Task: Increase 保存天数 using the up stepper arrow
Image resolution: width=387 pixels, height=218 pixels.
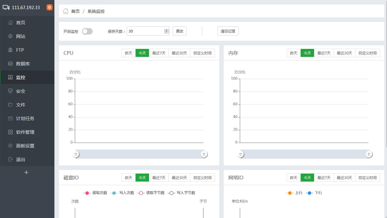Action: 167,29
